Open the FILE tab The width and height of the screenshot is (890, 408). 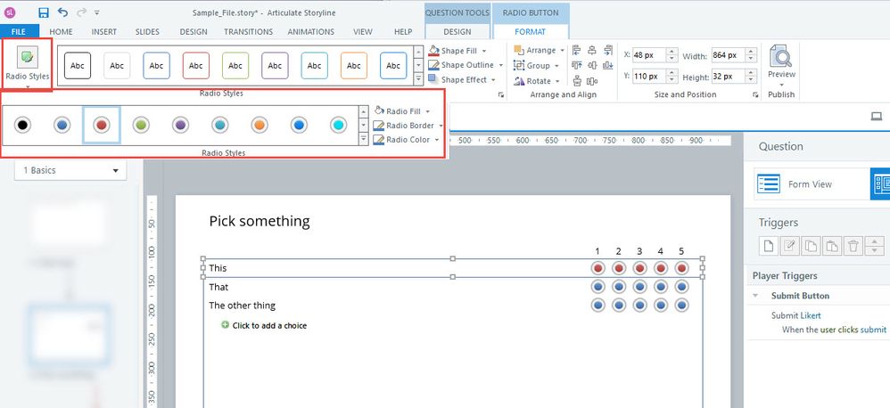click(x=18, y=32)
